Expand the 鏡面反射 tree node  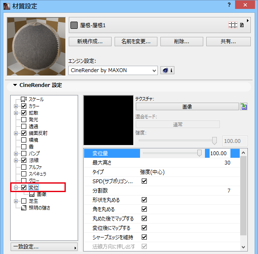click(16, 133)
